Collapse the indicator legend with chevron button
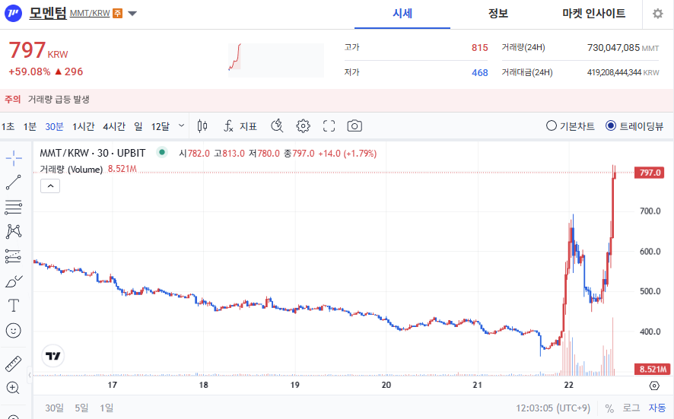Screen dimensions: 674x419 coord(49,186)
